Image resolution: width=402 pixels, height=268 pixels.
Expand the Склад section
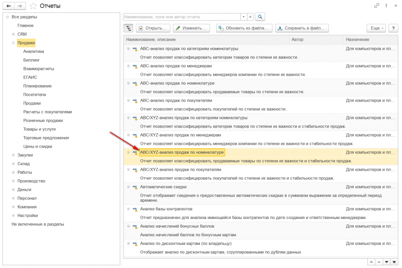(13, 164)
